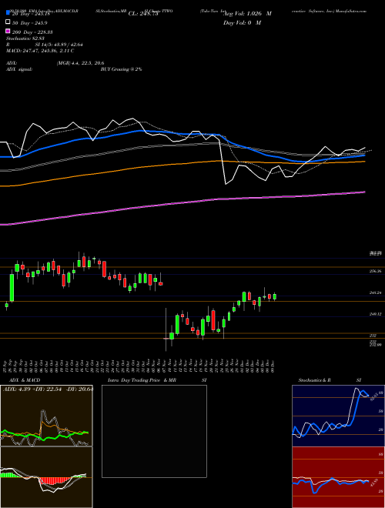Click the last green candlestick on the right
Viewport: 385px width, 508px height.
(x=275, y=296)
